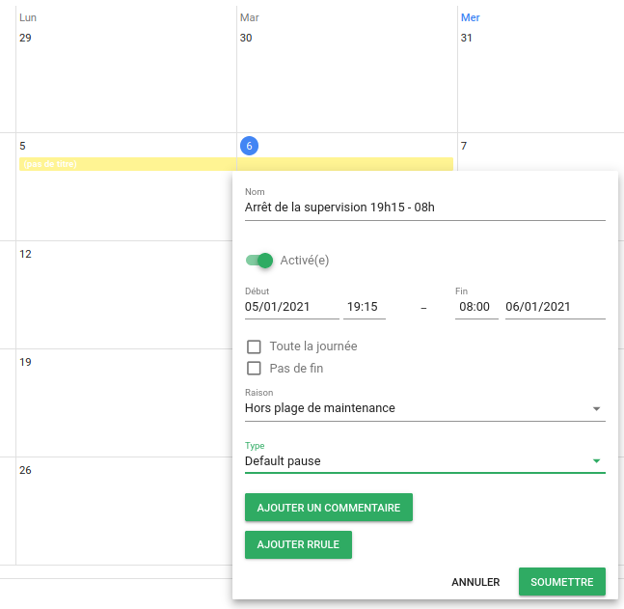Viewport: 624px width, 609px height.
Task: Click the end date field 06/01/2021
Action: (554, 307)
